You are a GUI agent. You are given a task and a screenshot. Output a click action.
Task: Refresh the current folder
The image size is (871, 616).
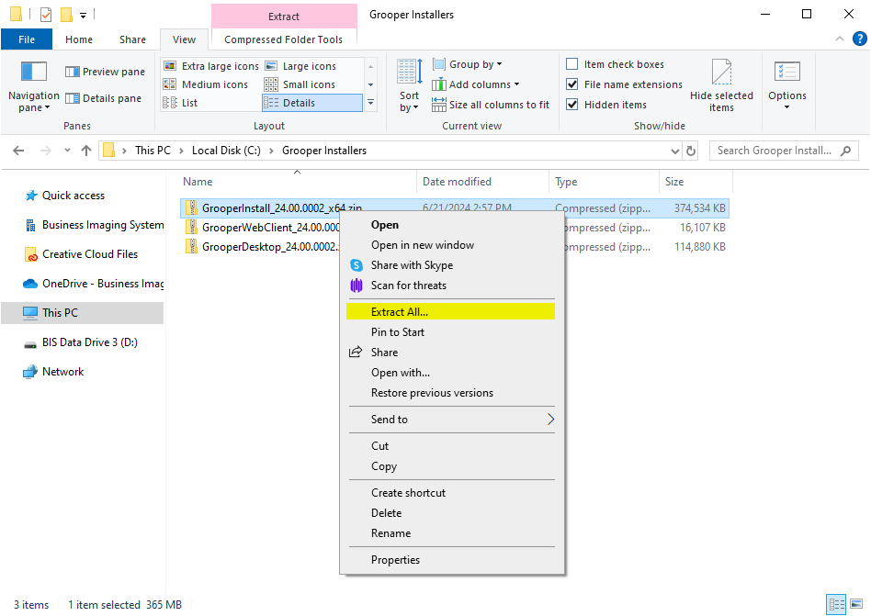pyautogui.click(x=691, y=151)
